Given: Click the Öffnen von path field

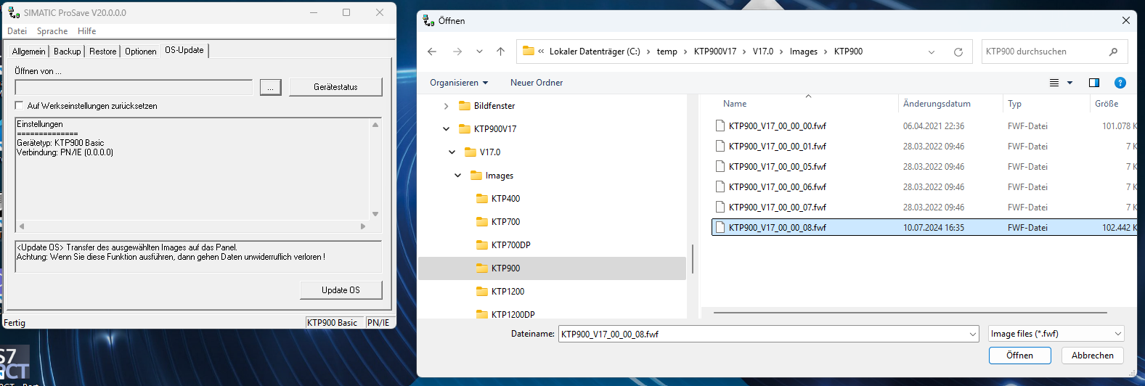Looking at the screenshot, I should pyautogui.click(x=134, y=87).
